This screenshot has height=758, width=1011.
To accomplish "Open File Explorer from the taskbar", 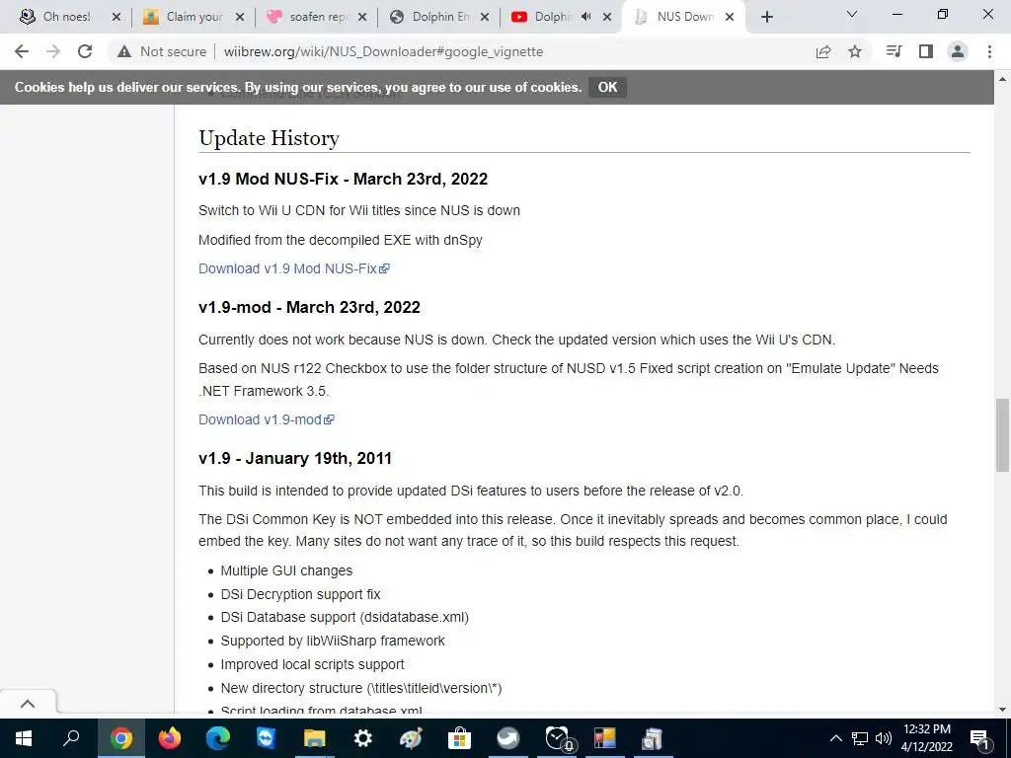I will pyautogui.click(x=315, y=738).
